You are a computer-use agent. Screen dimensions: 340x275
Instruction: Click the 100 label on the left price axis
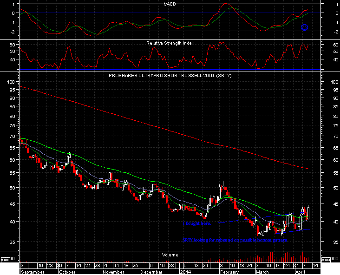click(11, 82)
